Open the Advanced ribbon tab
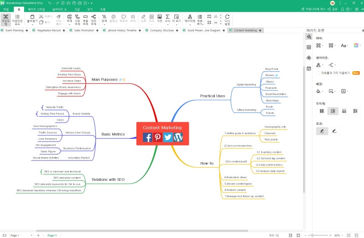The image size is (364, 238). (x=77, y=9)
